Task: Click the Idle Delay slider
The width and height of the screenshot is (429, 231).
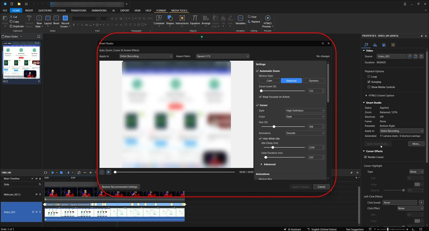Action: point(284,147)
